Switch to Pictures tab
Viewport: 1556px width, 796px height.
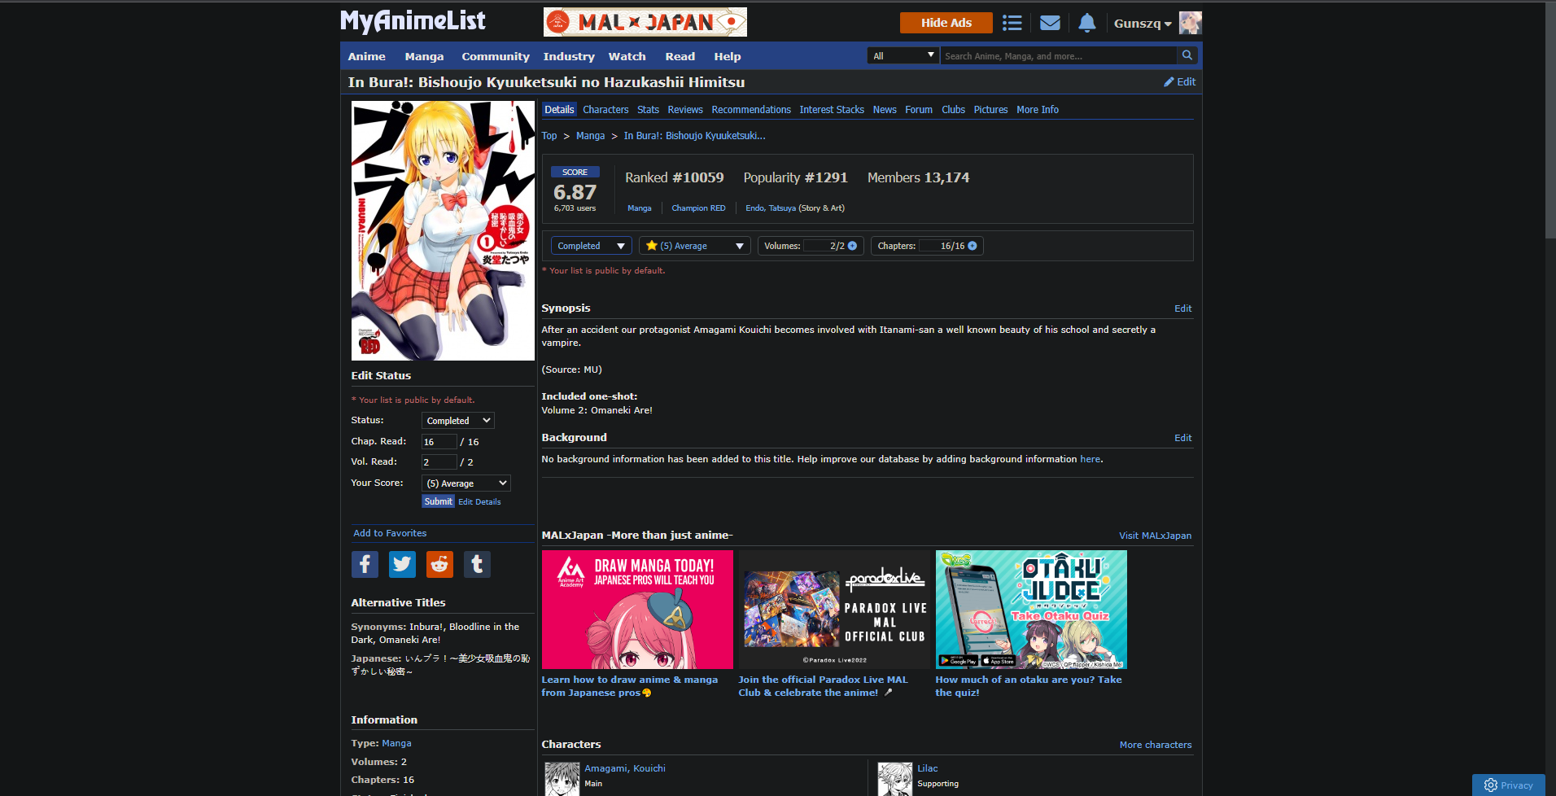[990, 110]
